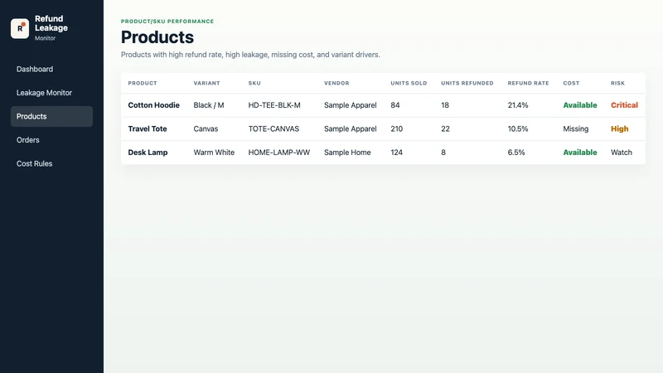Click the PRODUCT/SKU PERFORMANCE label

click(x=167, y=22)
